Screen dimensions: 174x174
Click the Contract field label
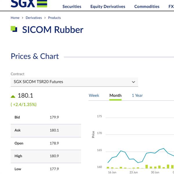click(x=17, y=74)
